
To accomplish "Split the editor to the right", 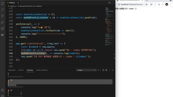I will 109,3.
